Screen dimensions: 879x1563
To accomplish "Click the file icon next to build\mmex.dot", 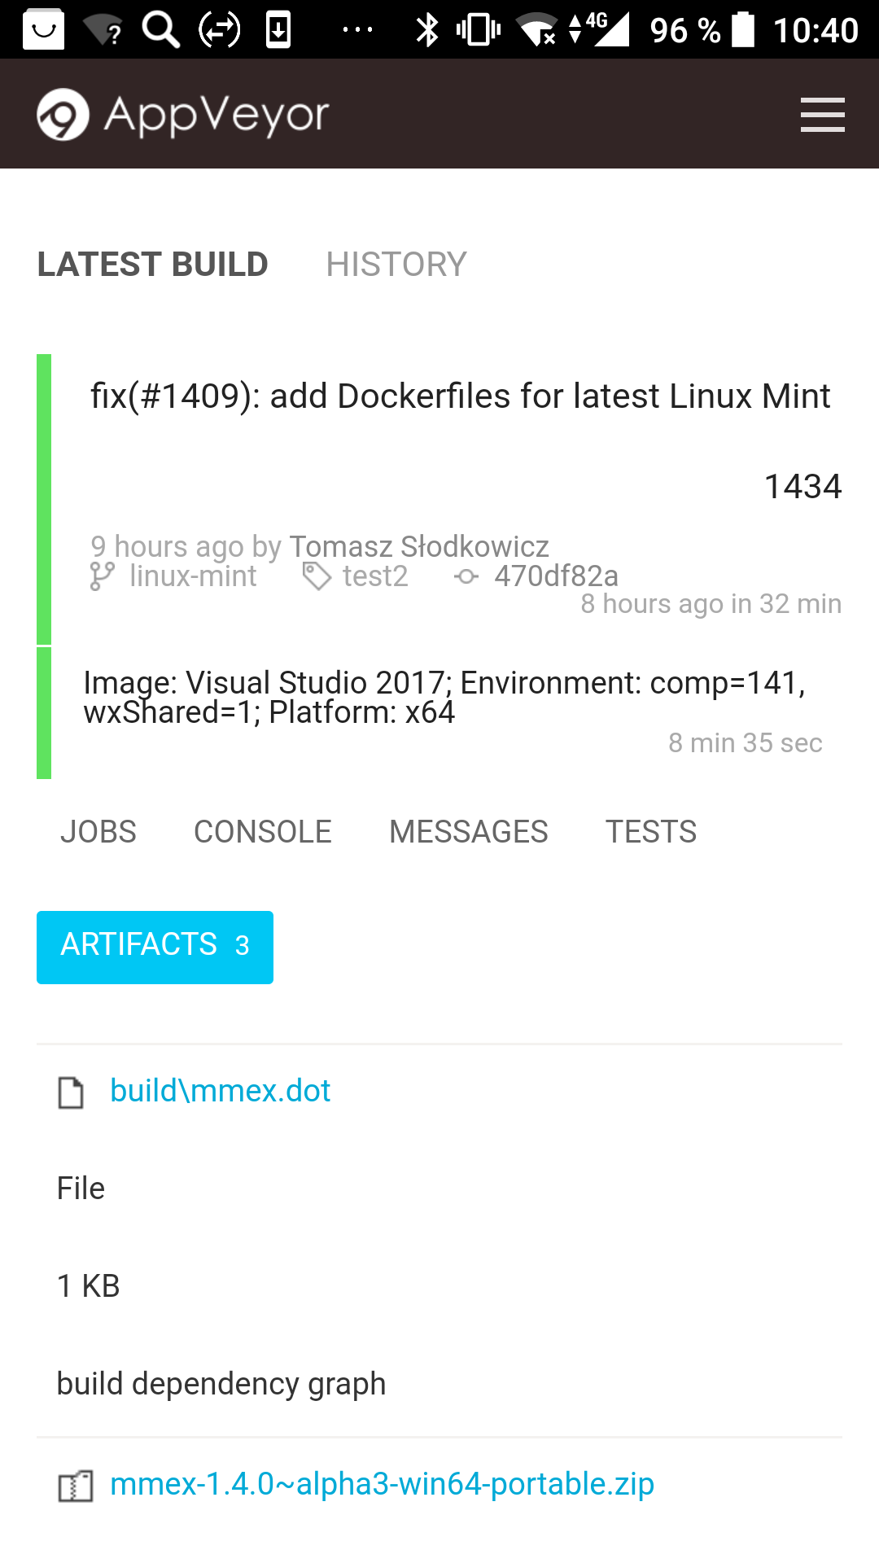I will [71, 1092].
